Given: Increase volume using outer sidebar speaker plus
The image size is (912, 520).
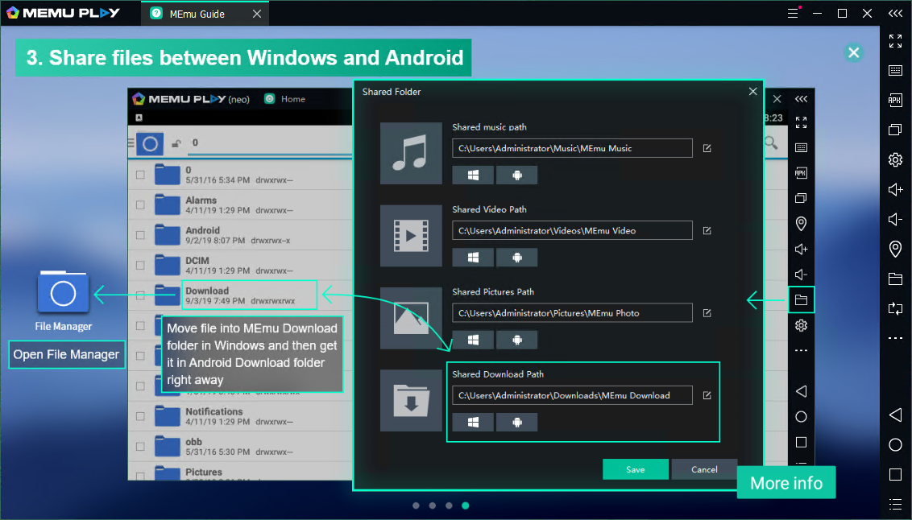Looking at the screenshot, I should tap(895, 189).
